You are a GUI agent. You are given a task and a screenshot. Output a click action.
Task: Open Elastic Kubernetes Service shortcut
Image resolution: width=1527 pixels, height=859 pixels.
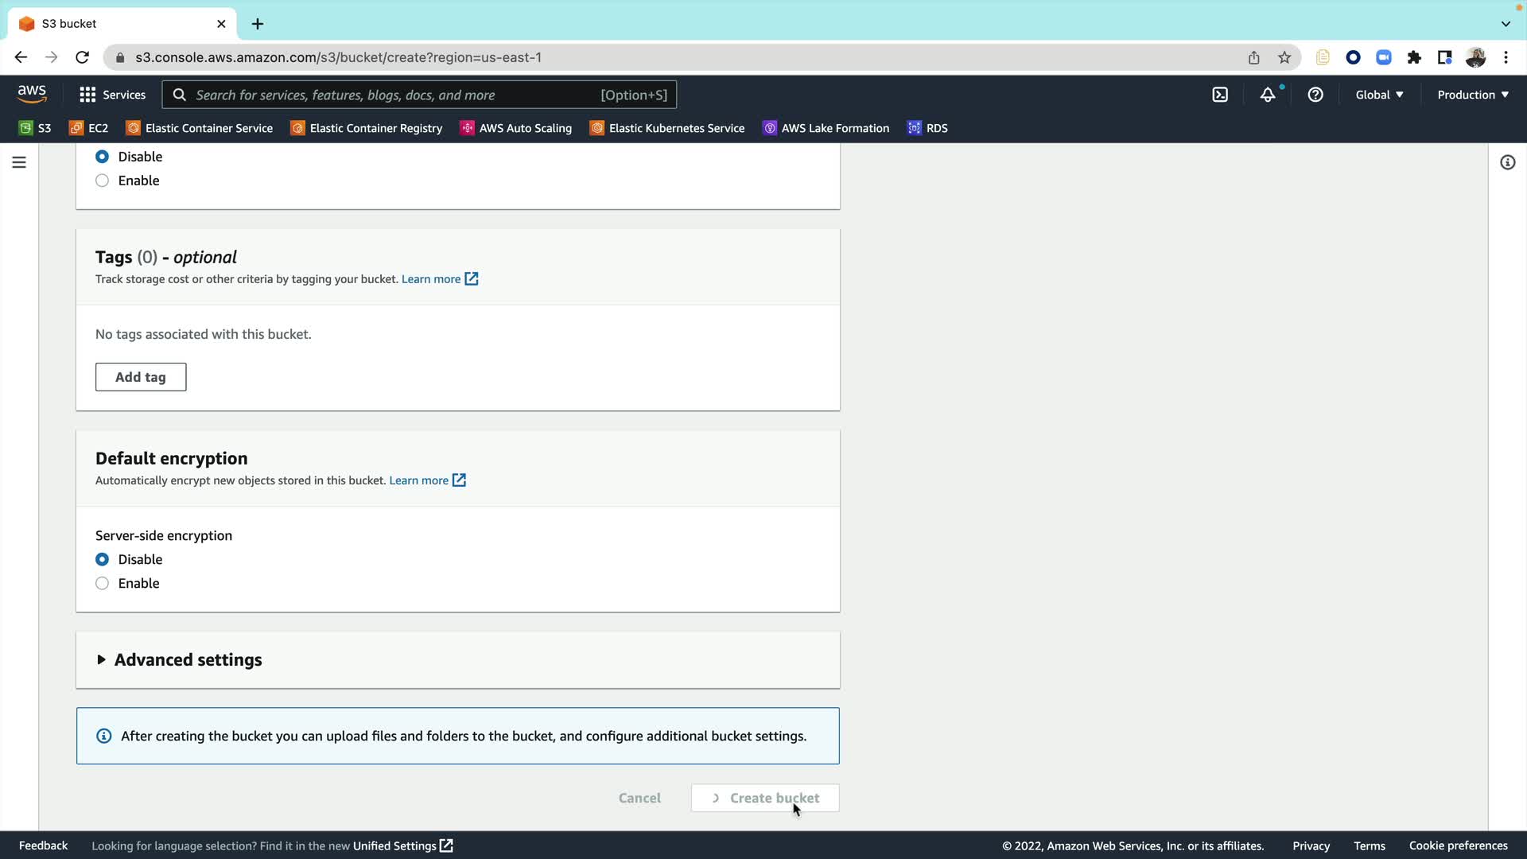coord(666,128)
